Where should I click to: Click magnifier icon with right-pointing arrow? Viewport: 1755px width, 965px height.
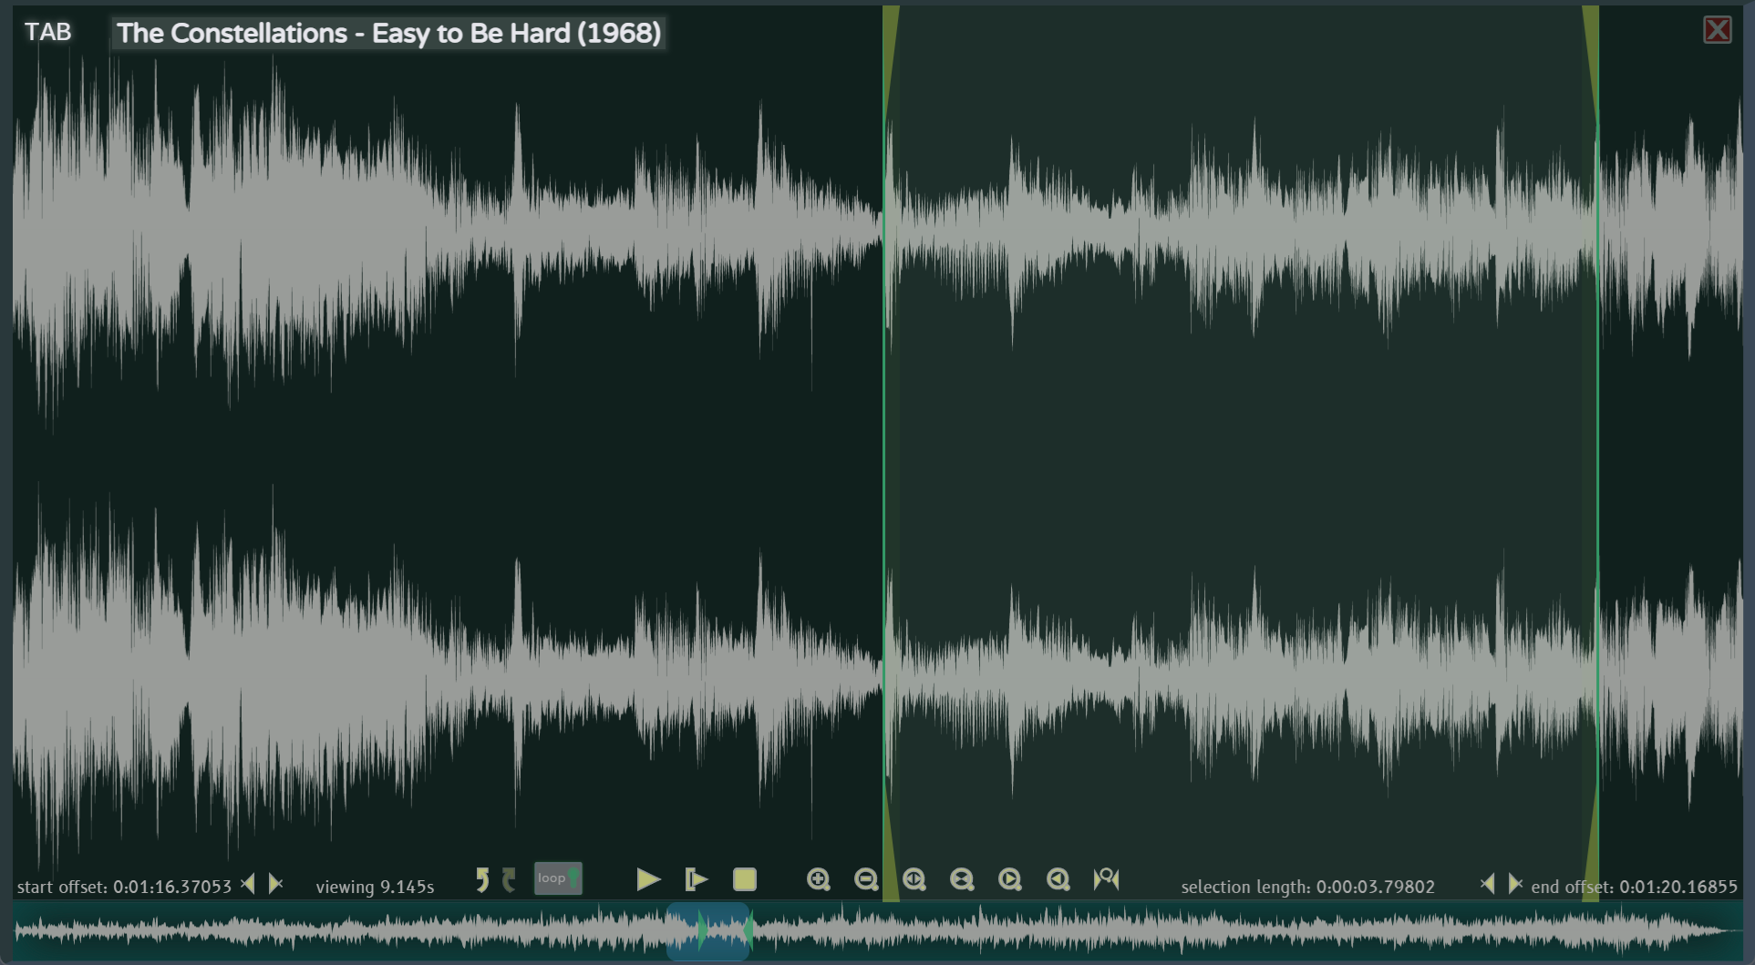1009,879
